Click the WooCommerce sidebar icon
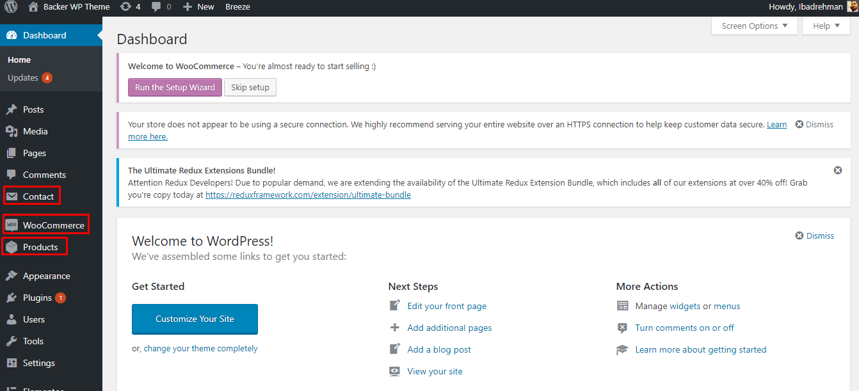 click(x=12, y=225)
